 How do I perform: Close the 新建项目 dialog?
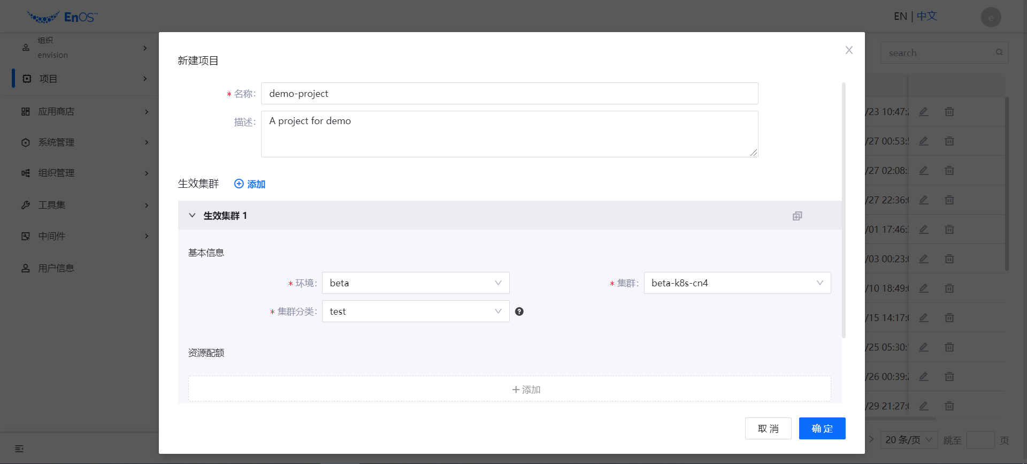[x=848, y=50]
